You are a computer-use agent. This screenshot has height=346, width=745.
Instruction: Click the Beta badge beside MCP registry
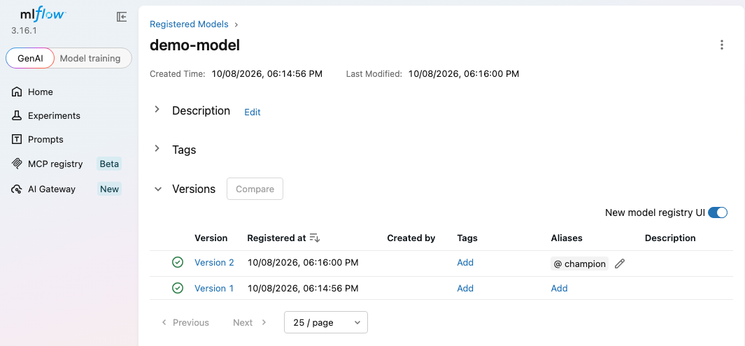[109, 164]
